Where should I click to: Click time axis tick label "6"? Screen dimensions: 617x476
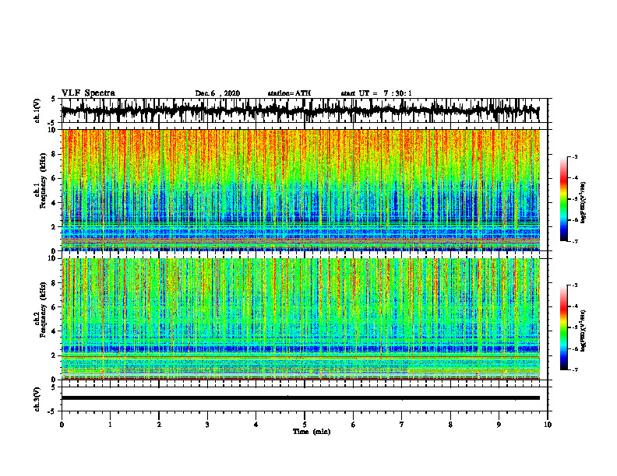tap(354, 425)
